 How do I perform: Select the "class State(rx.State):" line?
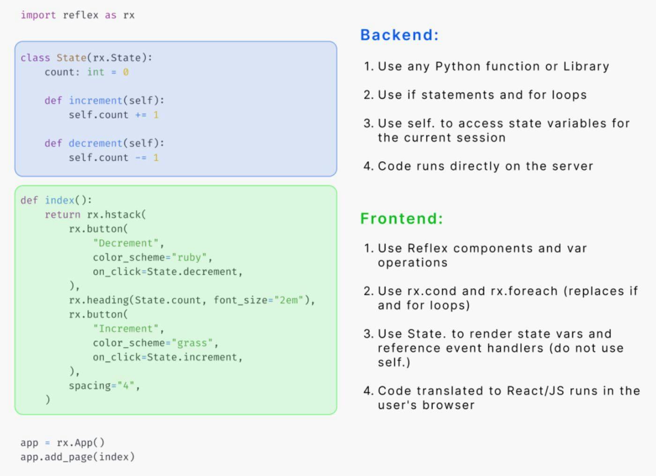(86, 58)
